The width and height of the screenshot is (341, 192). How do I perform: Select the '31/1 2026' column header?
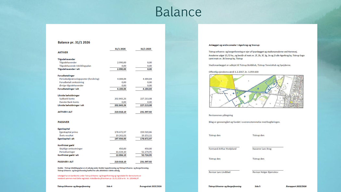[120, 49]
